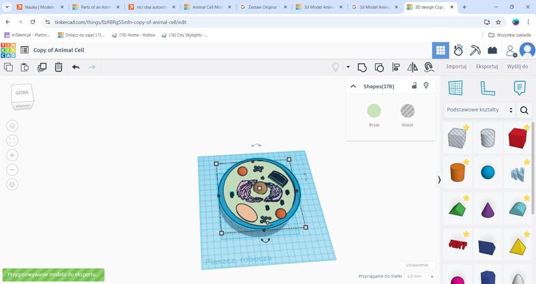Collapse the Shapes(178) inspector panel
536x284 pixels.
[x=353, y=86]
